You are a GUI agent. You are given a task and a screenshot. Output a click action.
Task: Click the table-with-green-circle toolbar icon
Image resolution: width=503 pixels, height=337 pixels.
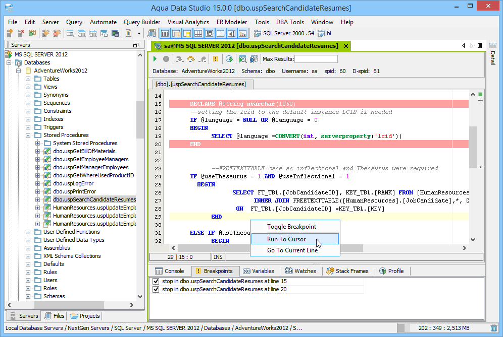32,33
